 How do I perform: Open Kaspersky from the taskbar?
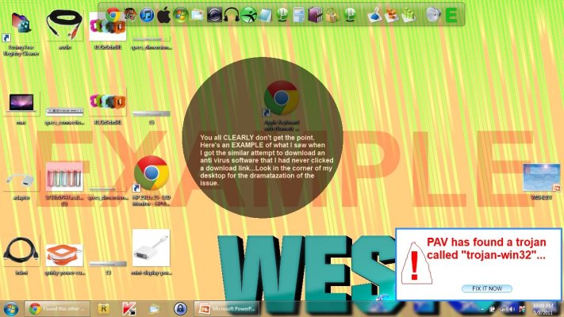(x=129, y=309)
